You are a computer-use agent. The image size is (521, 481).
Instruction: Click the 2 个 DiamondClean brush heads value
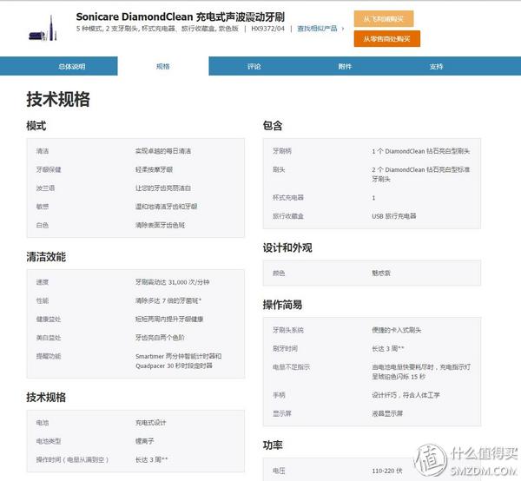(x=420, y=175)
